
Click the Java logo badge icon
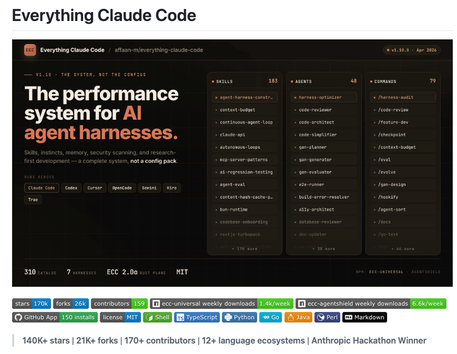point(291,317)
